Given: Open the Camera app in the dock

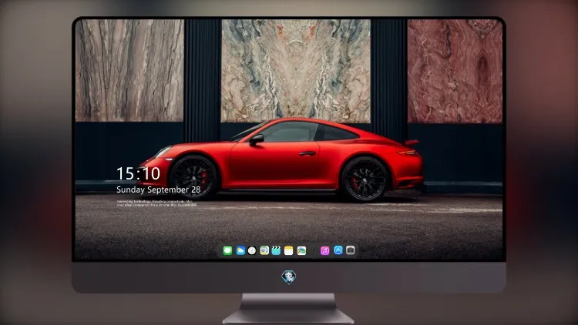Looking at the screenshot, I should click(x=351, y=250).
